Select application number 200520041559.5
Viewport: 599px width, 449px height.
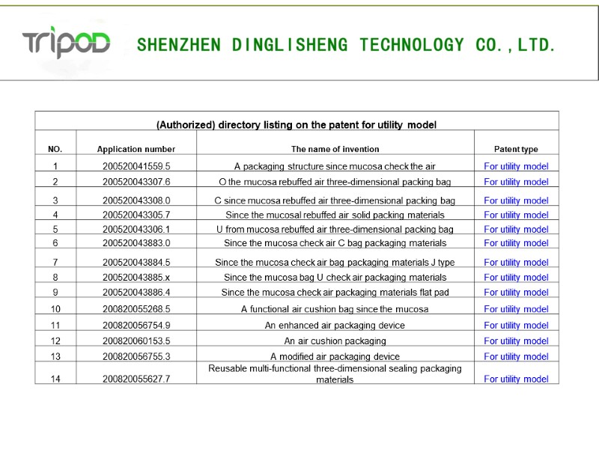[x=136, y=166]
